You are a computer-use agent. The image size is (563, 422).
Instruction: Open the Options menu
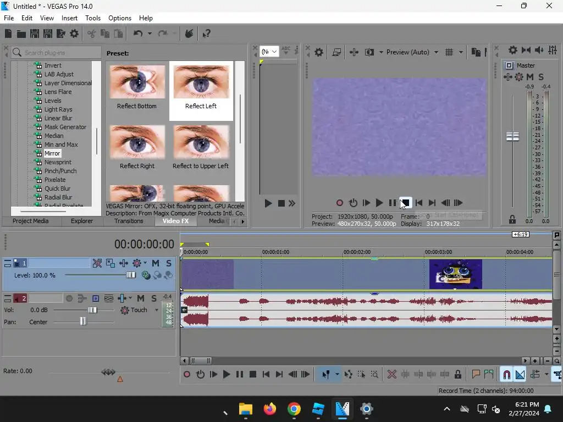(x=119, y=18)
